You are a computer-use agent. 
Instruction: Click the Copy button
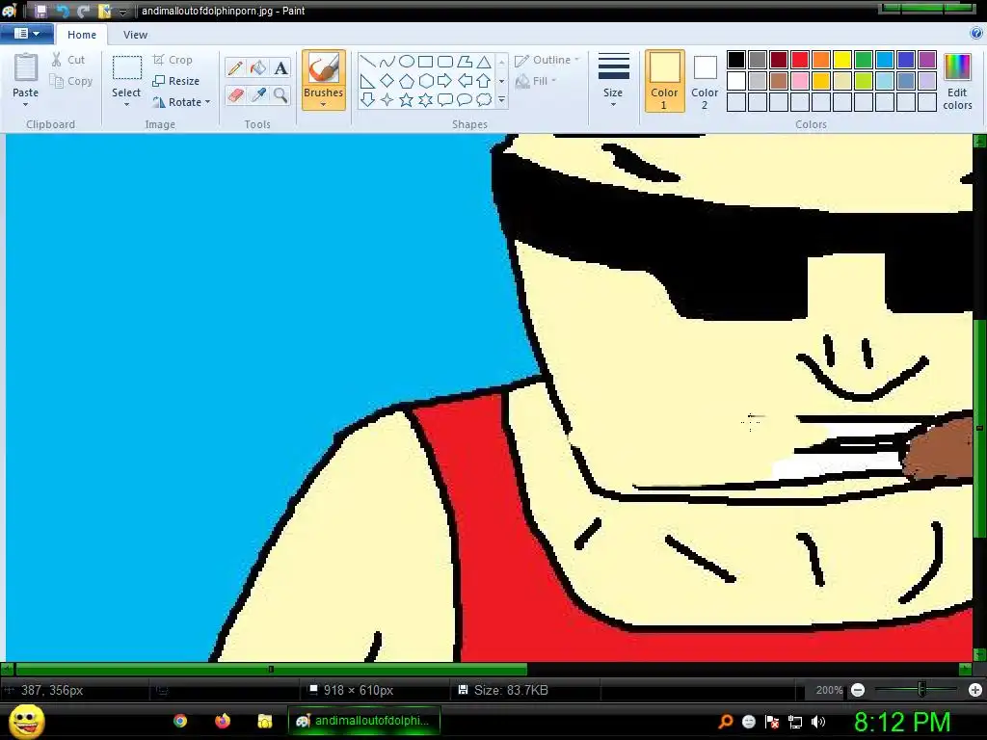(71, 81)
